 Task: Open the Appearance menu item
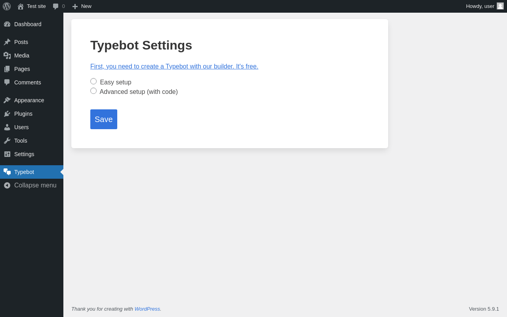coord(32,100)
